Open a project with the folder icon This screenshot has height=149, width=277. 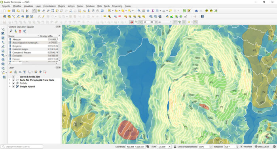coord(9,11)
